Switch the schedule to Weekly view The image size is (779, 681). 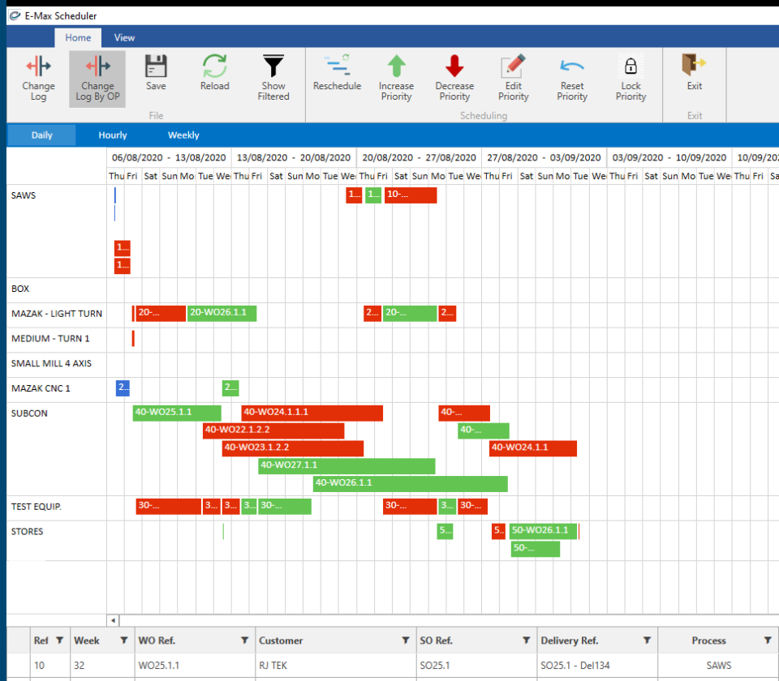(183, 135)
